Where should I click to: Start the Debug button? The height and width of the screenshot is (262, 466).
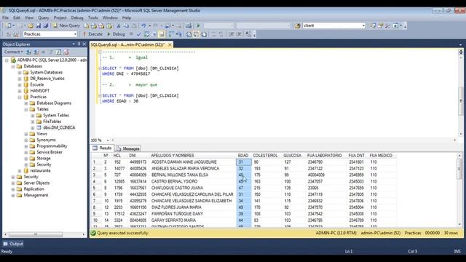click(x=116, y=34)
